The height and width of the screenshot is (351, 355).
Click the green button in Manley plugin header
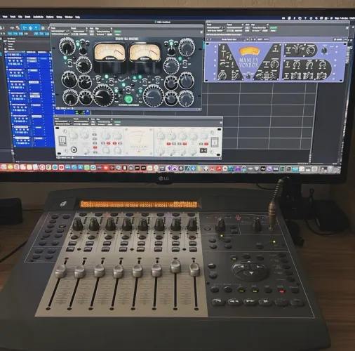pyautogui.click(x=274, y=27)
